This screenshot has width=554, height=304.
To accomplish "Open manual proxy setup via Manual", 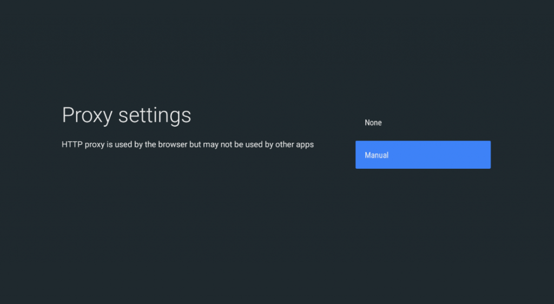I will pyautogui.click(x=423, y=155).
